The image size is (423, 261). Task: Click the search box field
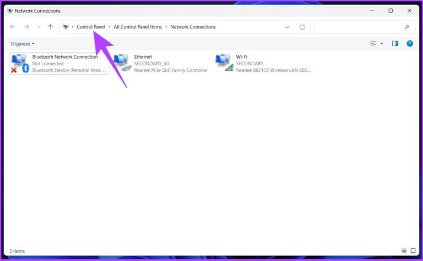pos(364,26)
